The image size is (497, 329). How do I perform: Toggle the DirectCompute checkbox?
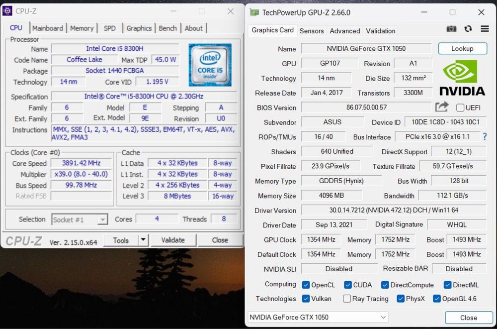click(x=385, y=285)
